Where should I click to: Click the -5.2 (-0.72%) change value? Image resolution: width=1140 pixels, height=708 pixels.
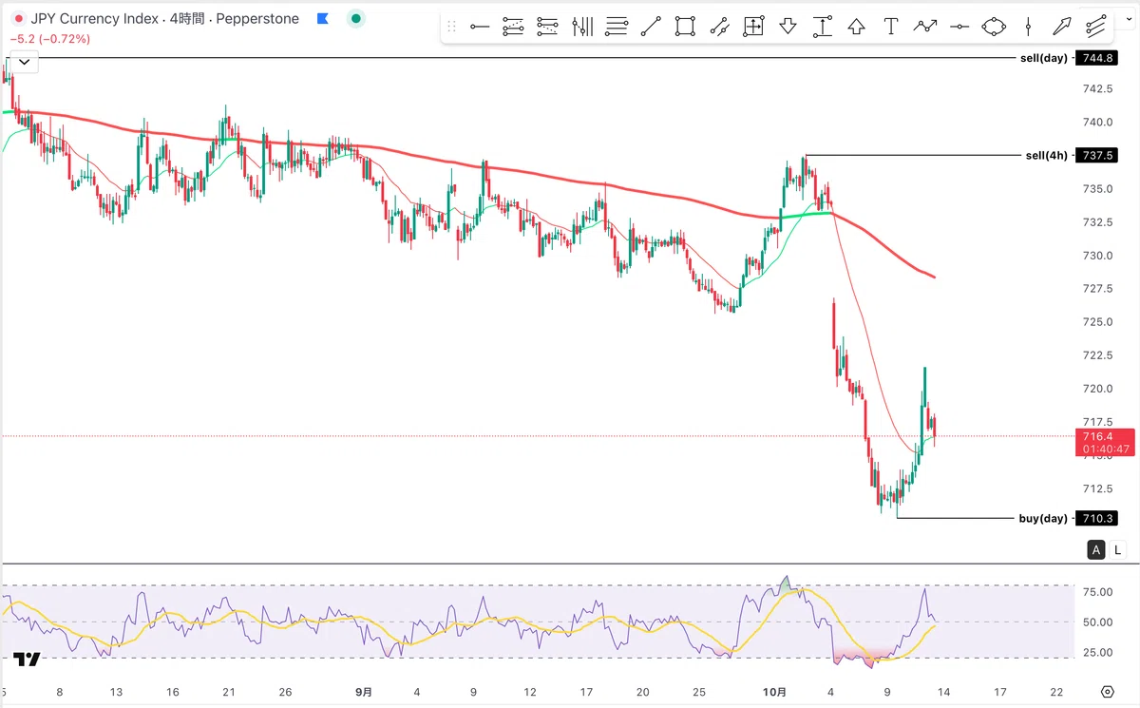tap(49, 39)
